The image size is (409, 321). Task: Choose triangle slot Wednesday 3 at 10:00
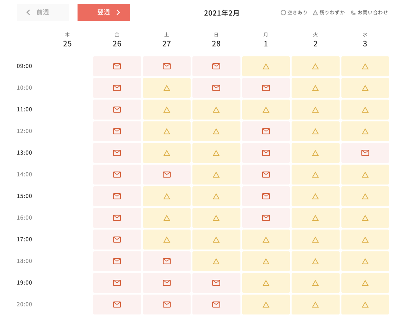click(365, 88)
